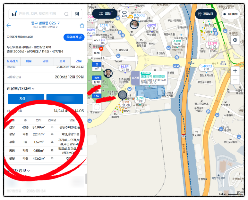Open the 동네채팅 neighborhood chat
The width and height of the screenshot is (248, 200).
[x=231, y=14]
